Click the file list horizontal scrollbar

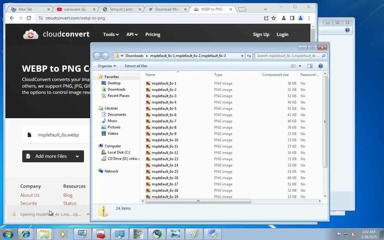198,201
